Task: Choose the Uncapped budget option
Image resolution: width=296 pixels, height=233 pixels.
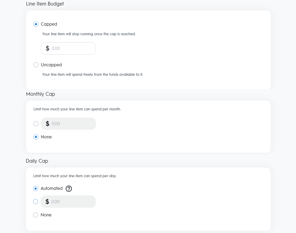Action: coord(36,65)
